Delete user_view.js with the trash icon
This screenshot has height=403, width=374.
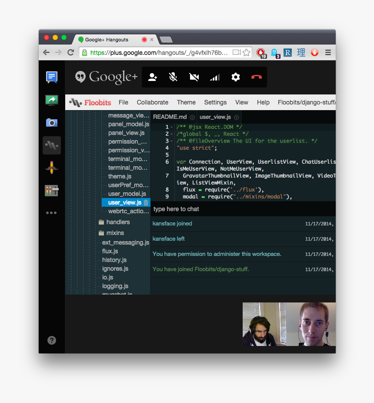click(146, 203)
